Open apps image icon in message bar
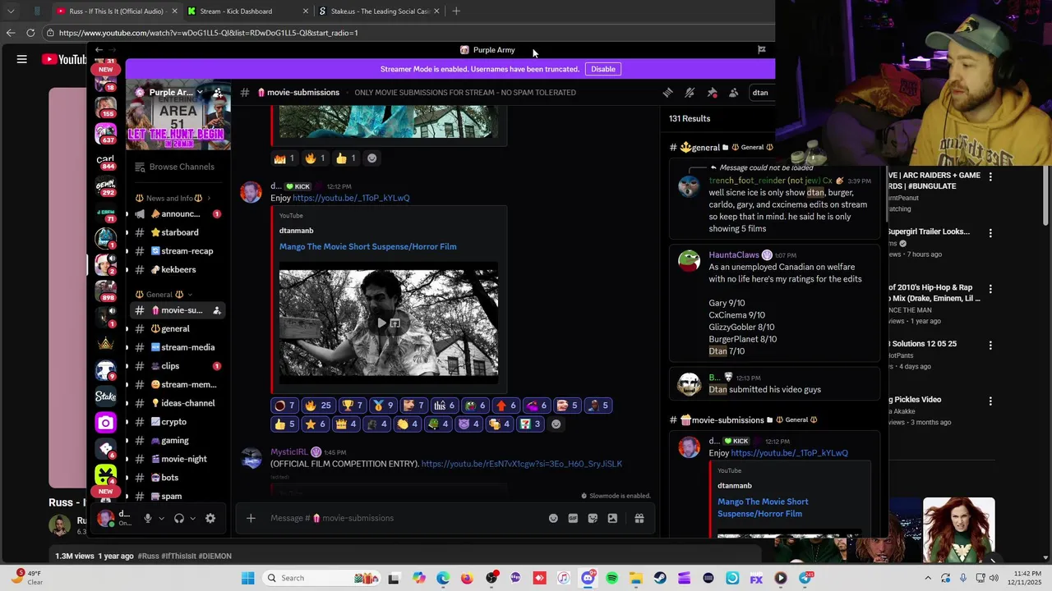This screenshot has height=591, width=1052. click(612, 518)
